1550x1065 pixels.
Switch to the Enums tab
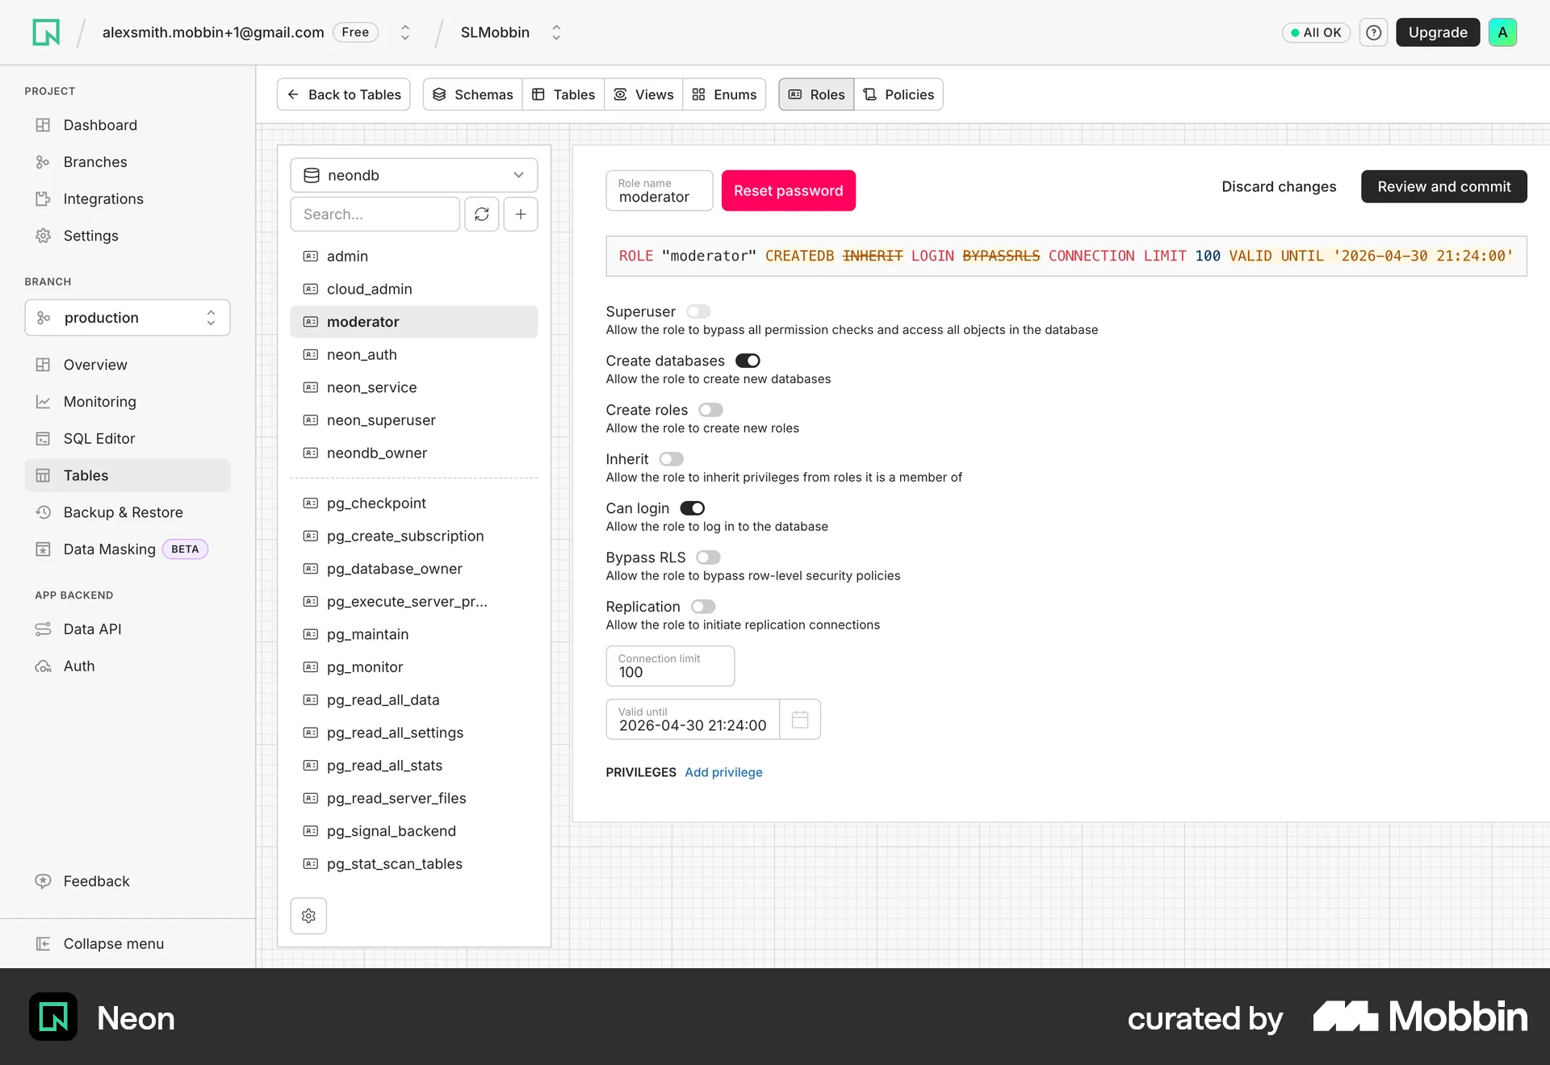(x=724, y=94)
